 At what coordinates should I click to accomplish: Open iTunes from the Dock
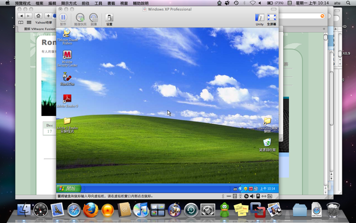tap(141, 209)
